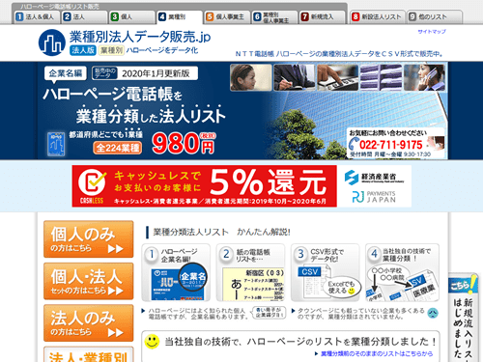Click the sad blue face icon
Viewport: 483px width, 362px height.
[x=433, y=313]
